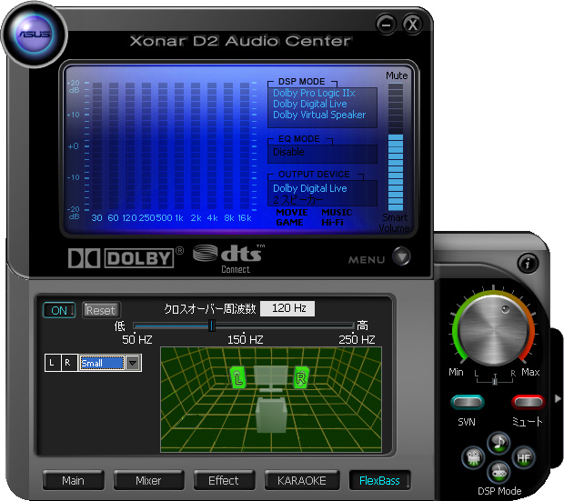Open the FlexBass tab
Image resolution: width=564 pixels, height=501 pixels.
(379, 480)
